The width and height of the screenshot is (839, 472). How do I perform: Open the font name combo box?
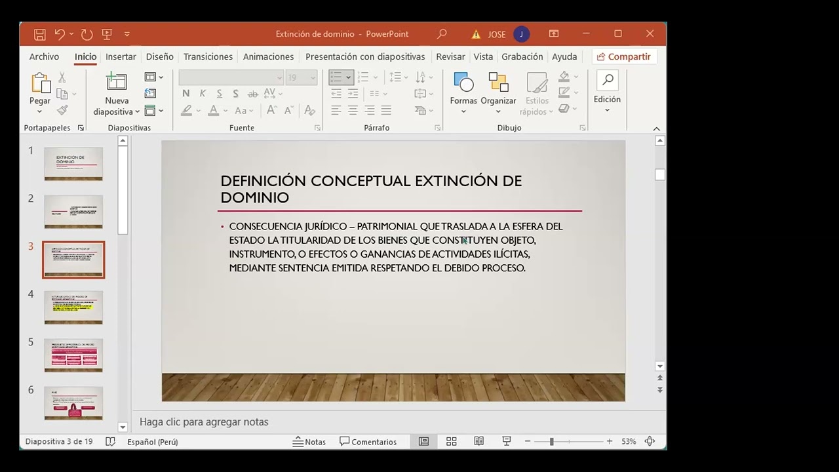[231, 77]
